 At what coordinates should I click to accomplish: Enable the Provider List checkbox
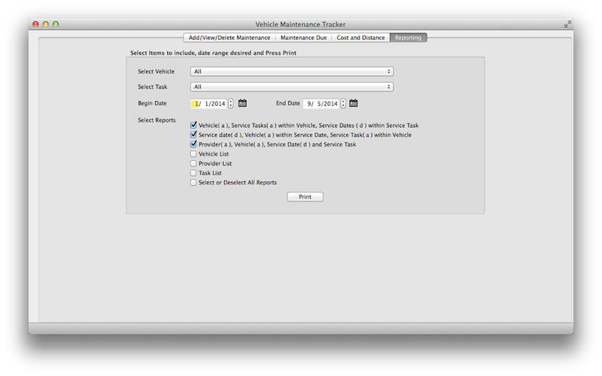coord(193,163)
